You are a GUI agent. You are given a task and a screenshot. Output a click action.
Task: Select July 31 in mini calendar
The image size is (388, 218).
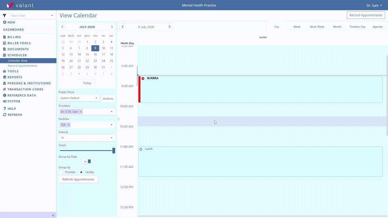coord(103,67)
